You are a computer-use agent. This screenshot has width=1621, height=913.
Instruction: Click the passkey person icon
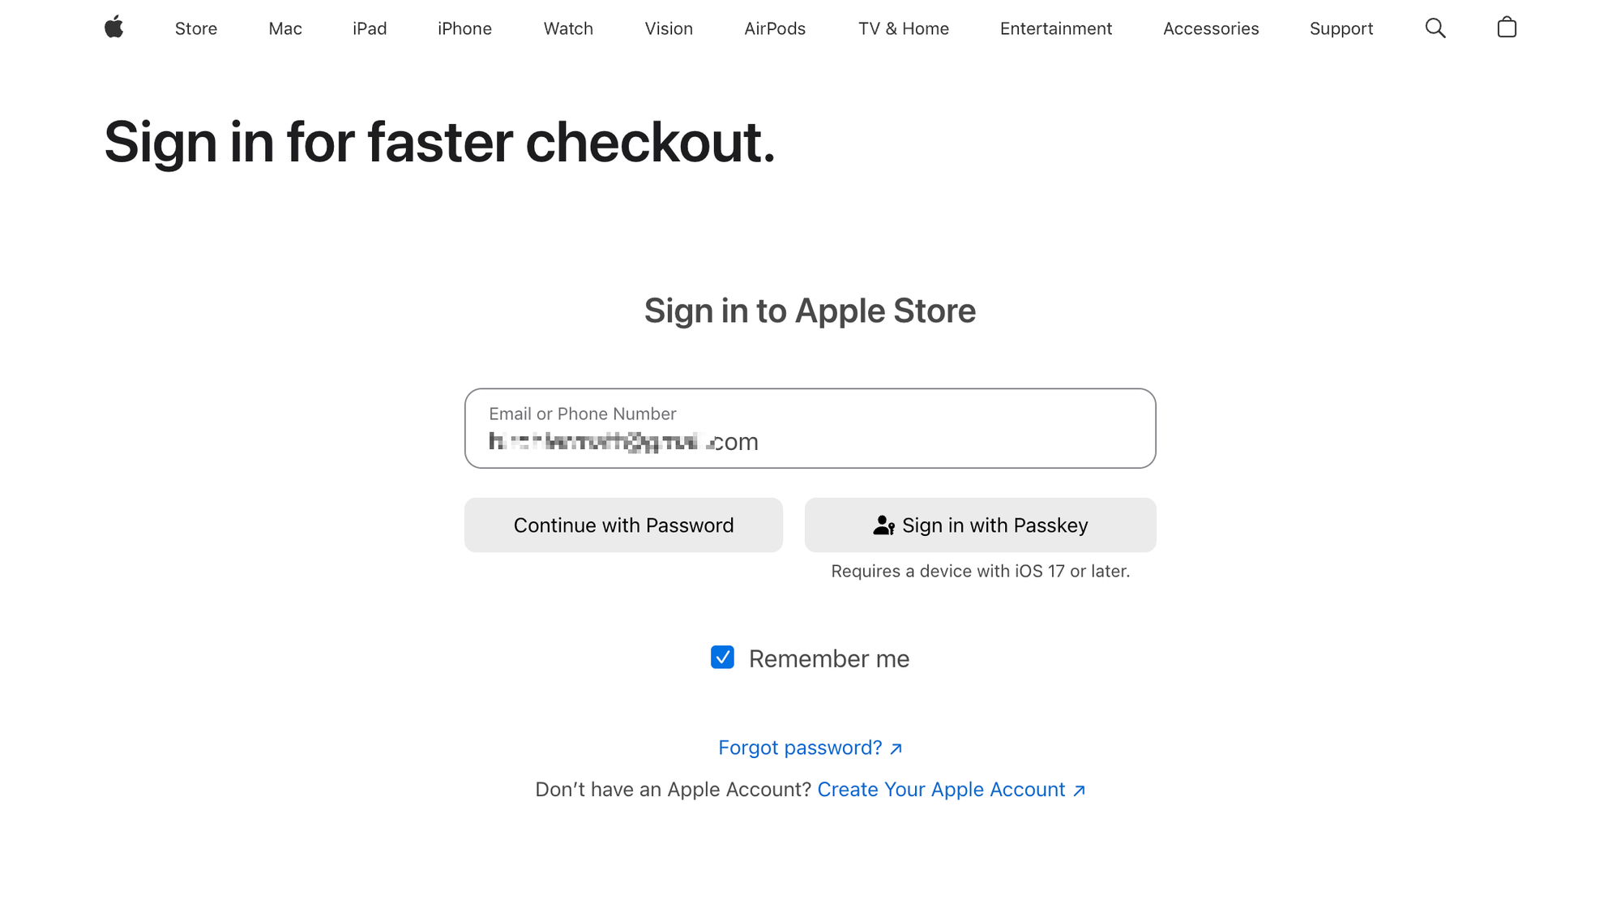click(883, 525)
